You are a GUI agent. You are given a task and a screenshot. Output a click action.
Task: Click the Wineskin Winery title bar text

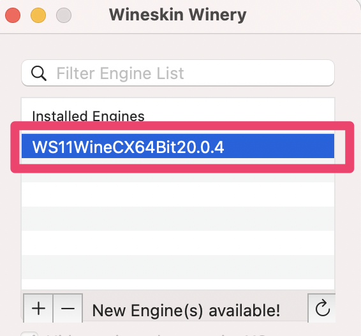(x=177, y=15)
